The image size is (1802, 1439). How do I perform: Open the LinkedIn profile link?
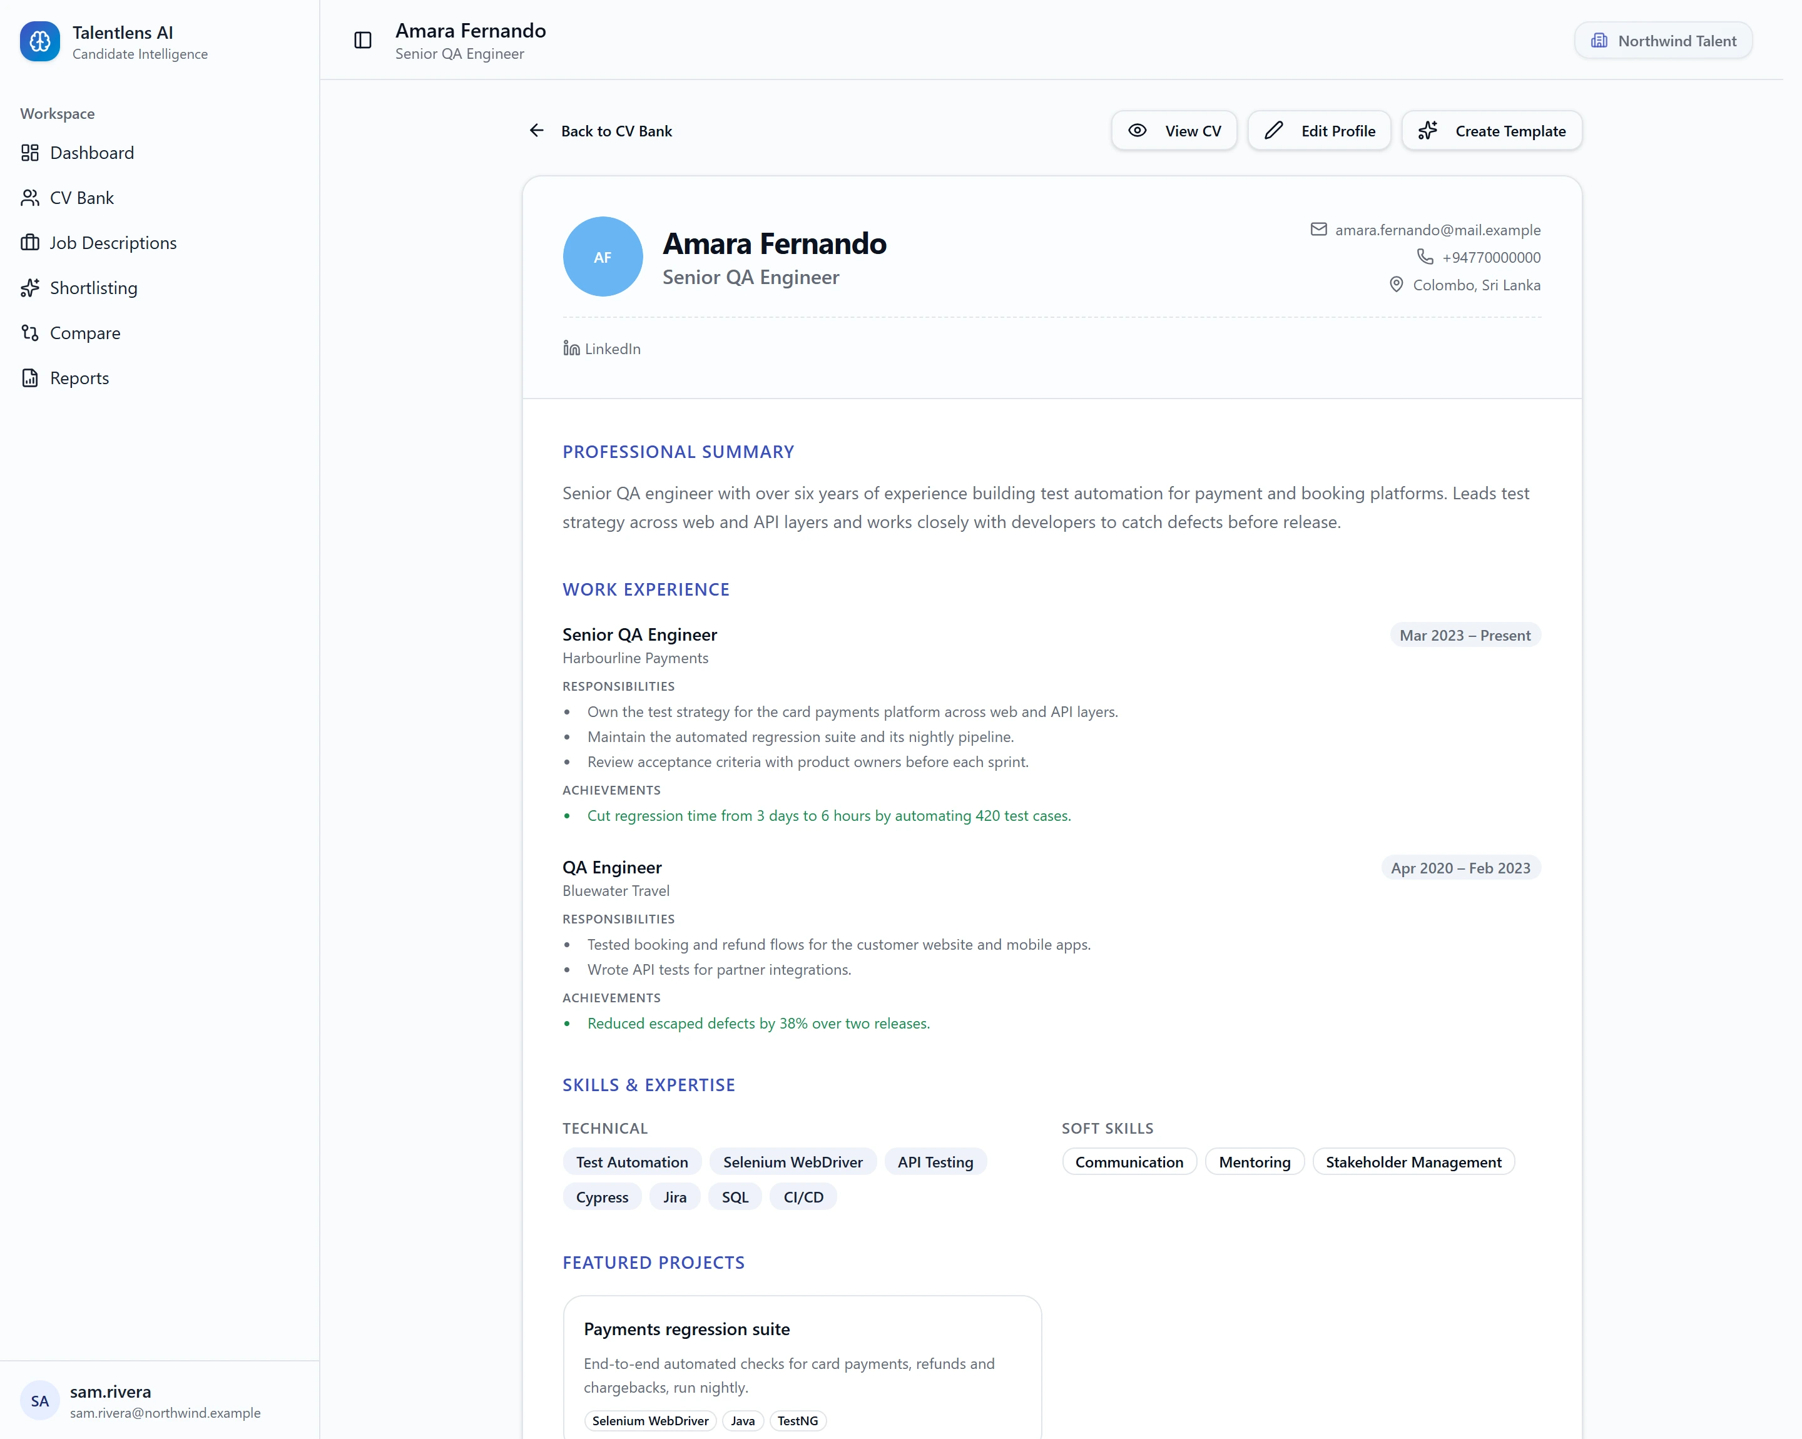pyautogui.click(x=602, y=348)
